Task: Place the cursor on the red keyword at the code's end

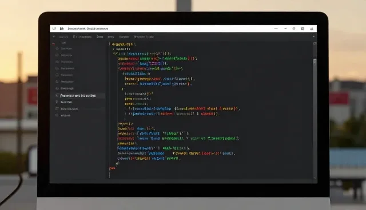Action: [112, 168]
